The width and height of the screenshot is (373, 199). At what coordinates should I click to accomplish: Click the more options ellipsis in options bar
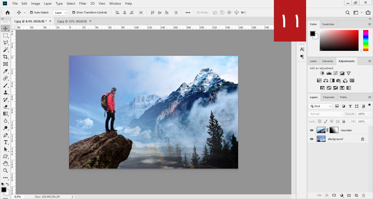188,13
